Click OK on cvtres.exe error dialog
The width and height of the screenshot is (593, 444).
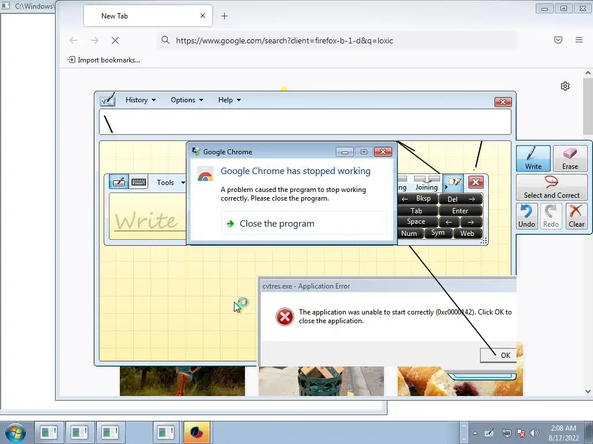499,356
